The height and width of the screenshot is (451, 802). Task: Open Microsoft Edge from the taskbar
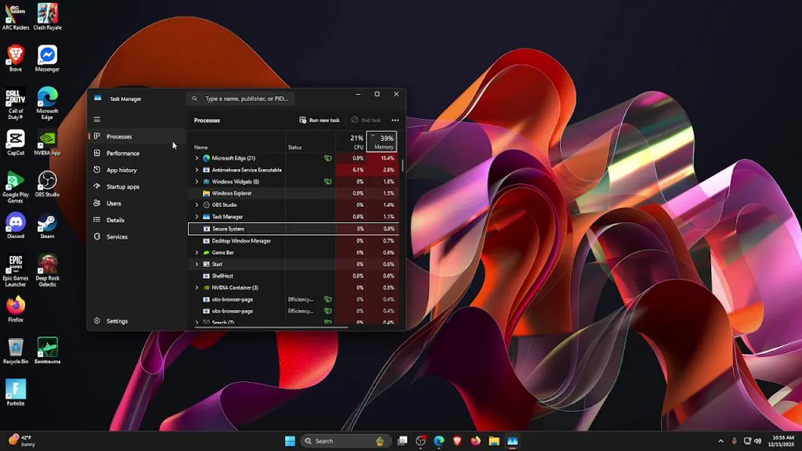pos(439,441)
